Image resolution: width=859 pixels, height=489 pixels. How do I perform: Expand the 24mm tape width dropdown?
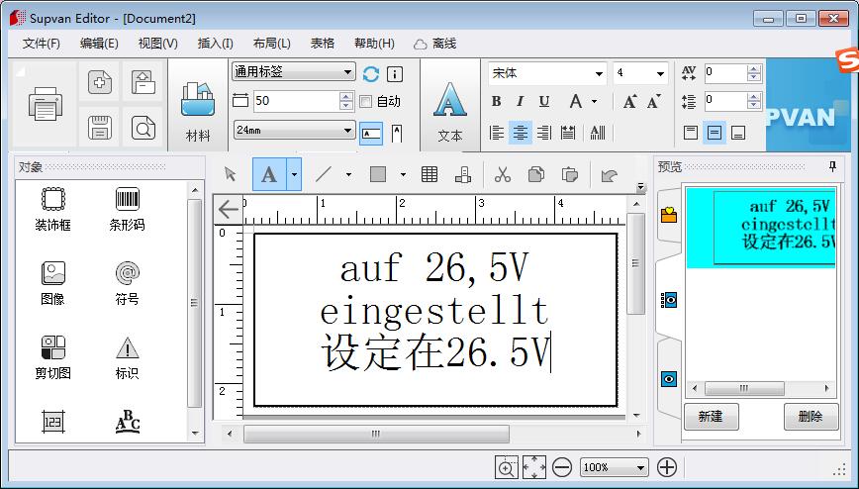click(293, 131)
